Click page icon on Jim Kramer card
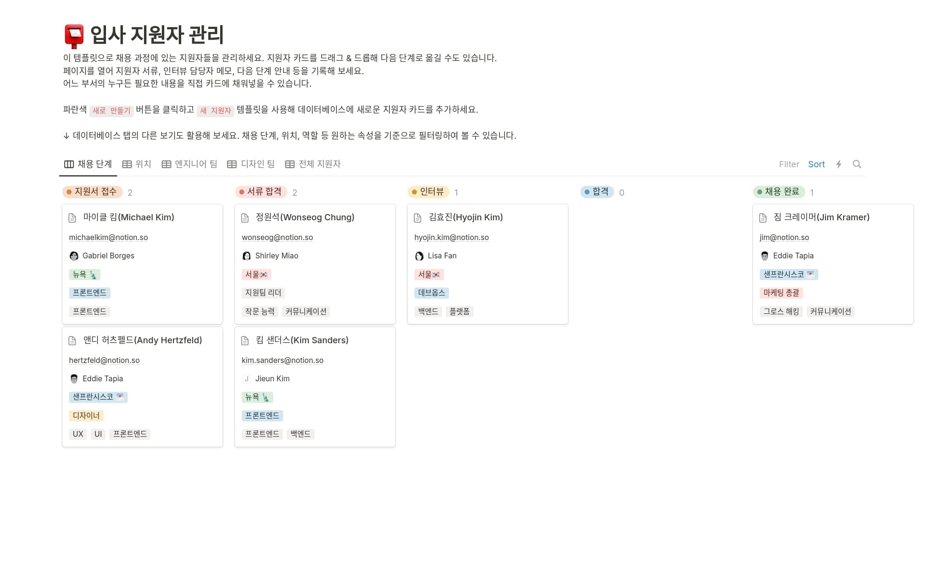925x578 pixels. [763, 218]
